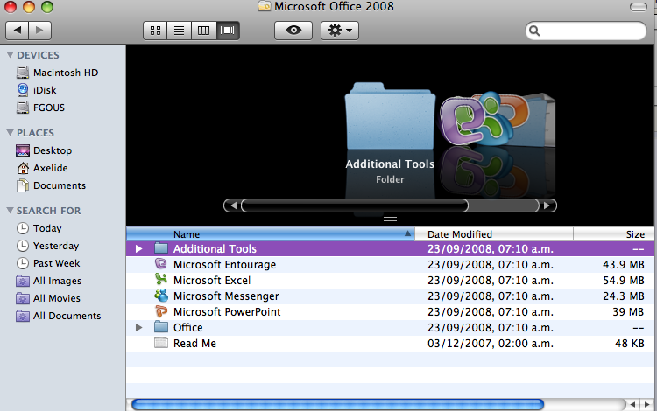Go back with the left arrow button
657x411 pixels.
tap(18, 30)
